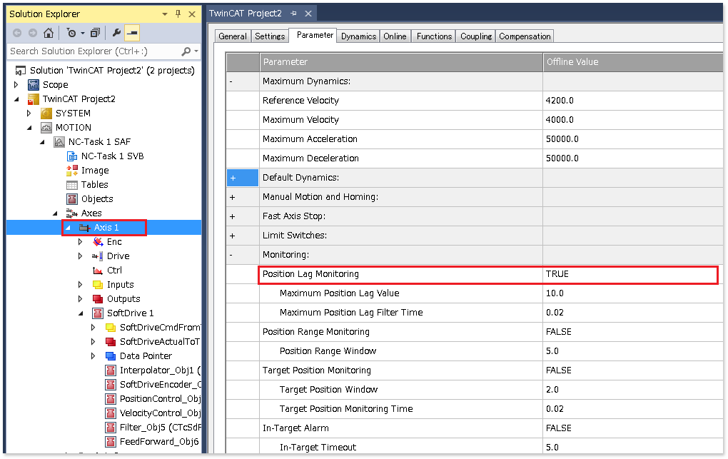Select the NC-Task 1 SVB item
728x459 pixels.
[x=112, y=156]
